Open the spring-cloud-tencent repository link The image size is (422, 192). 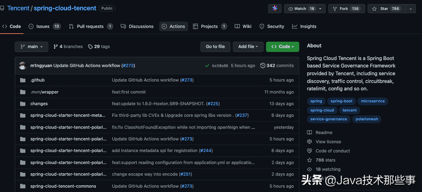pyautogui.click(x=65, y=8)
